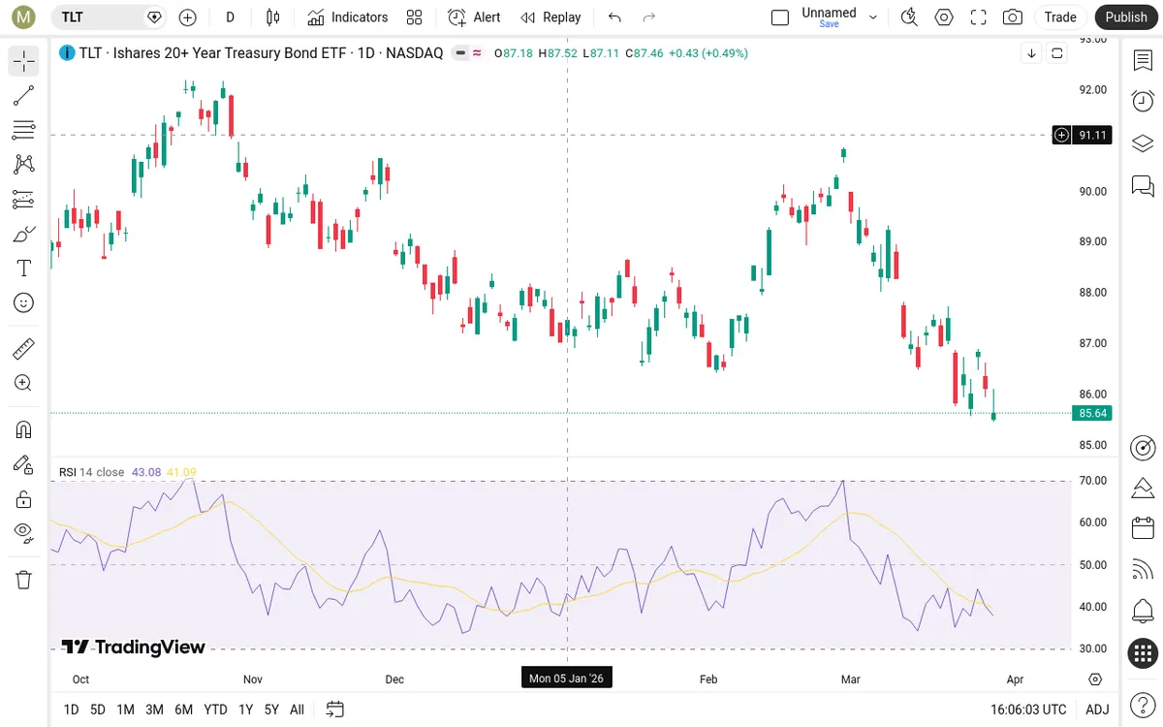Viewport: 1163px width, 727px height.
Task: Open the patterns drawing tool group
Action: (x=24, y=165)
